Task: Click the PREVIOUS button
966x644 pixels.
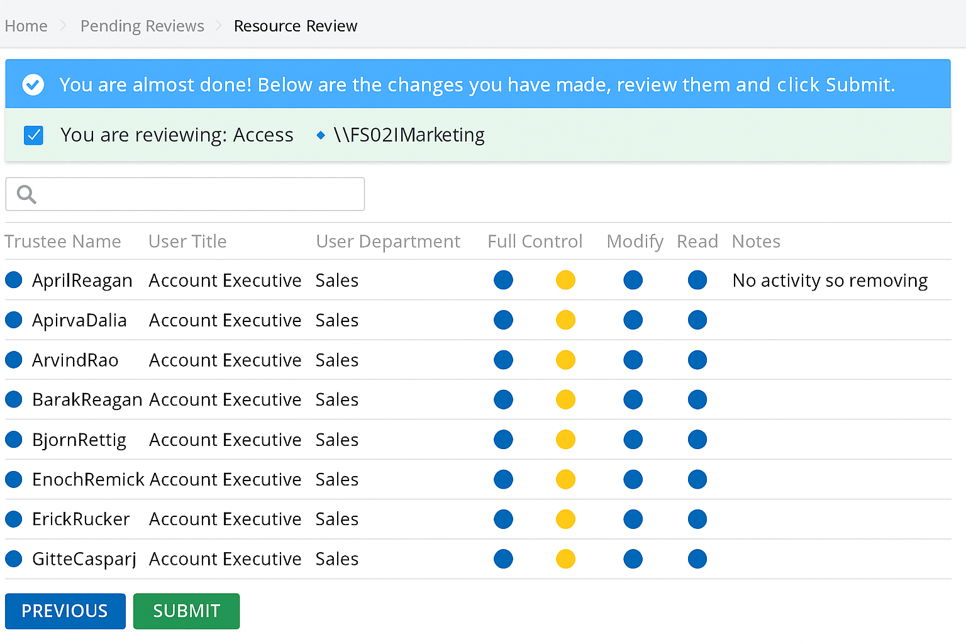Action: 65,611
